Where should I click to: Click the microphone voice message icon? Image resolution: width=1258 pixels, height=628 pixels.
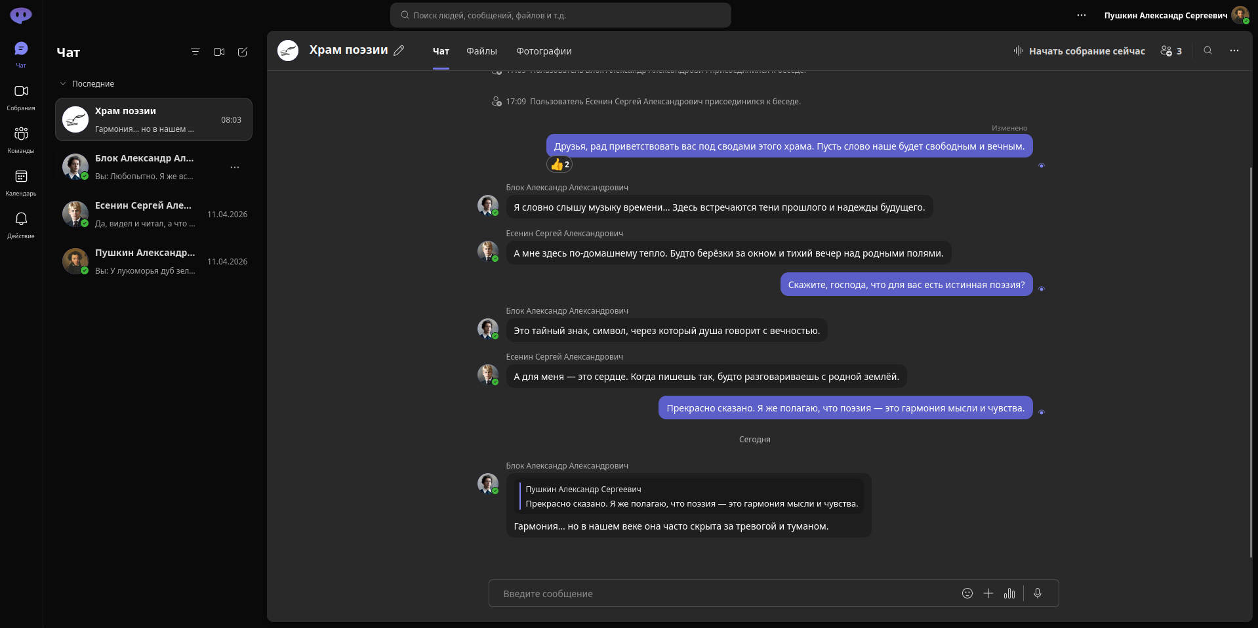[x=1038, y=593]
